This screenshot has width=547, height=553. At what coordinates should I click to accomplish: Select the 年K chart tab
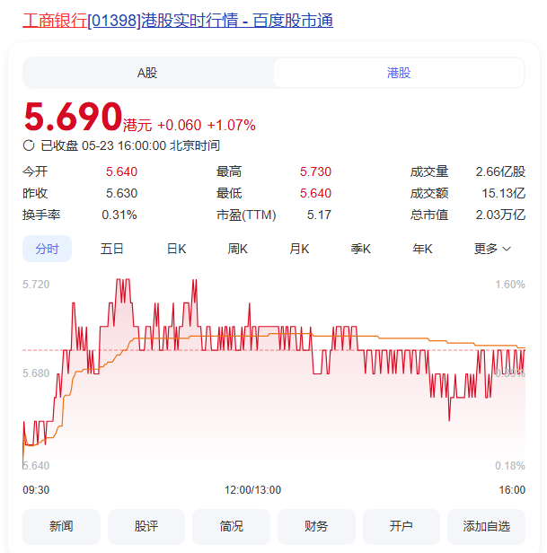point(422,249)
